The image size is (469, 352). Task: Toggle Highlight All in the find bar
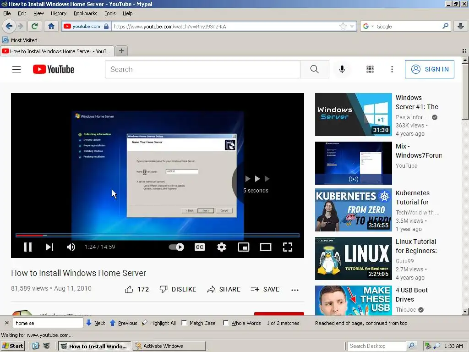click(159, 323)
